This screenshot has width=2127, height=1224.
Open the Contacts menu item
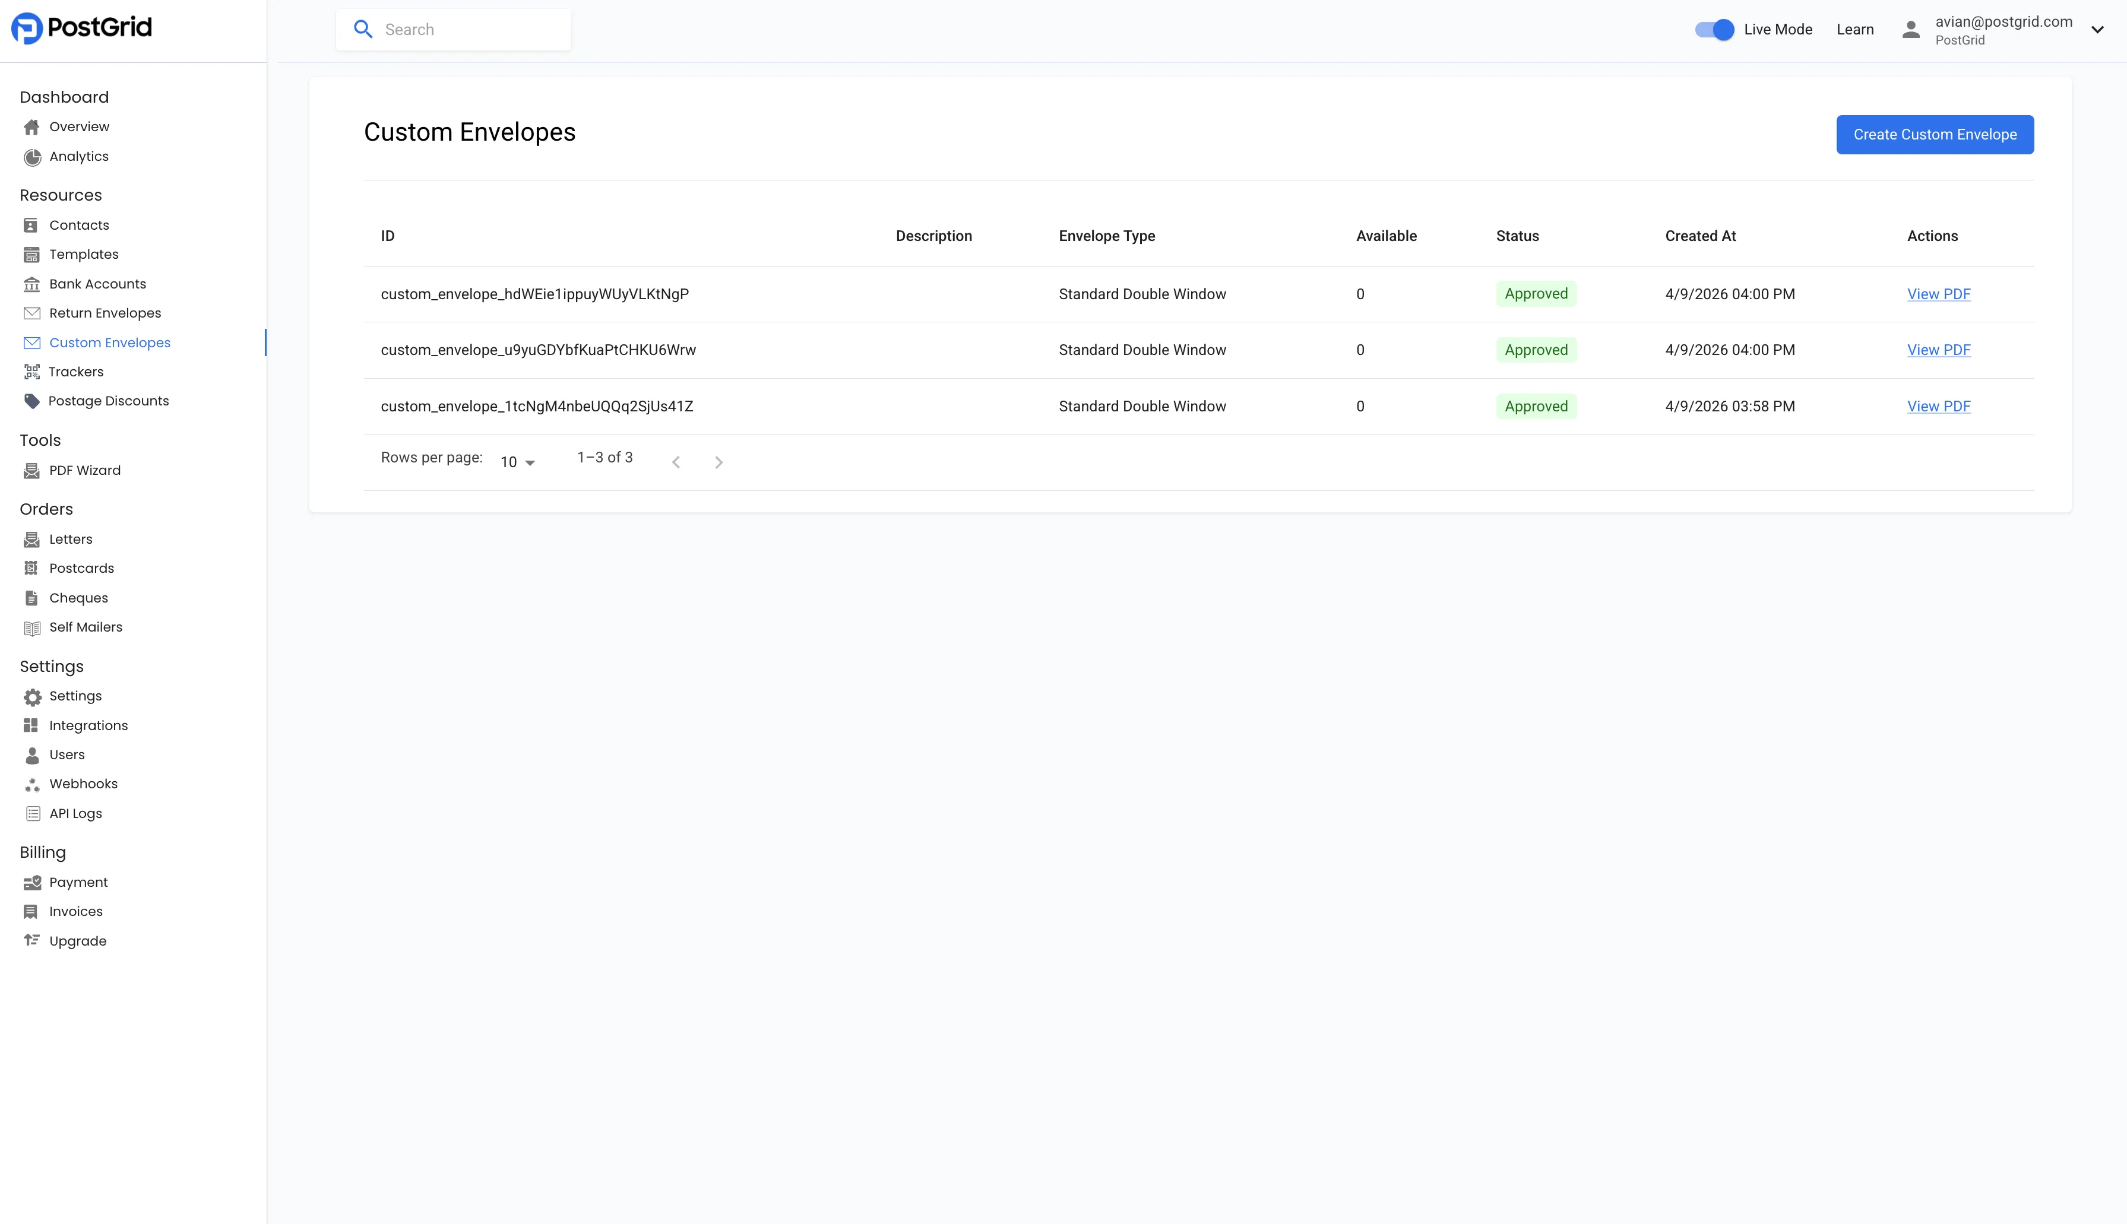(x=79, y=226)
